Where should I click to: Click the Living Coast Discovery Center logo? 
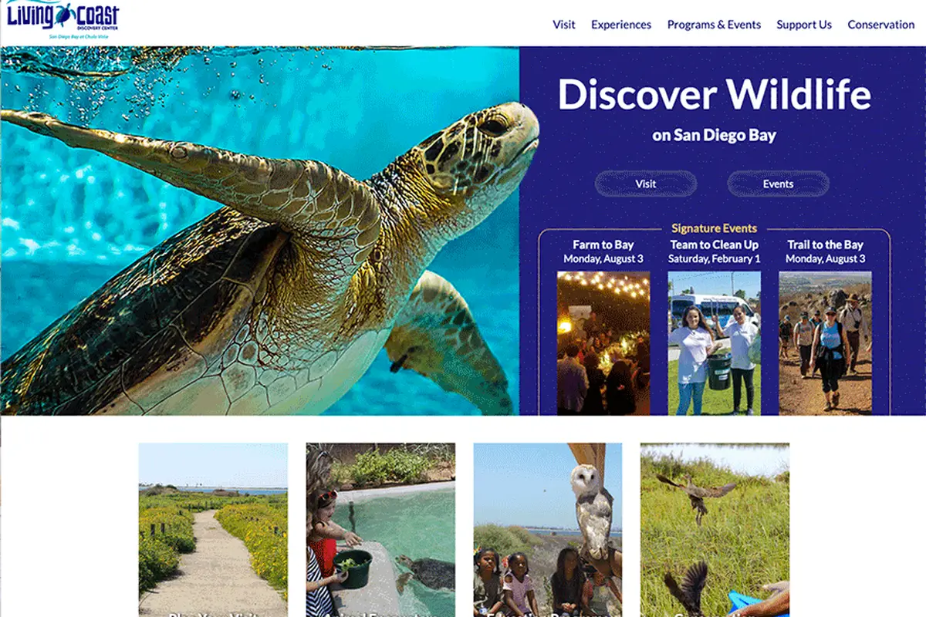[63, 21]
